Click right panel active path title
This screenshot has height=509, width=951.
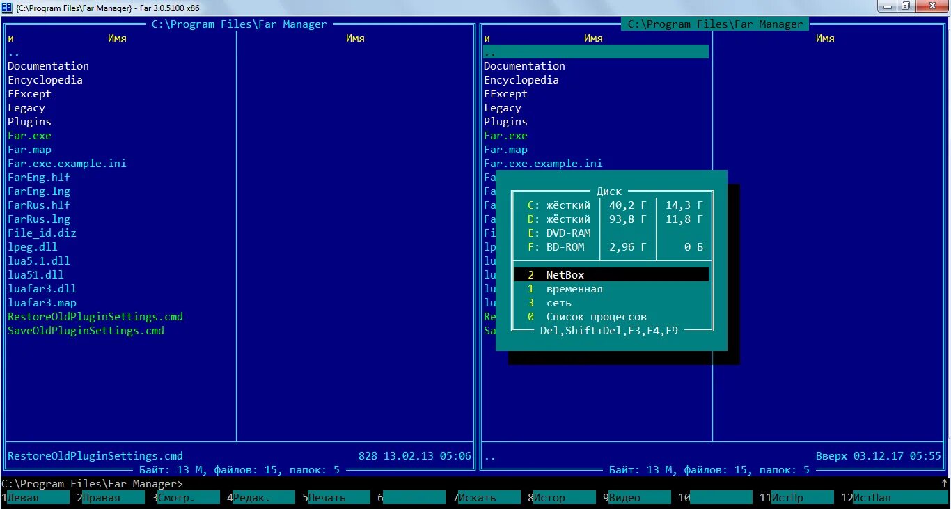pos(715,24)
